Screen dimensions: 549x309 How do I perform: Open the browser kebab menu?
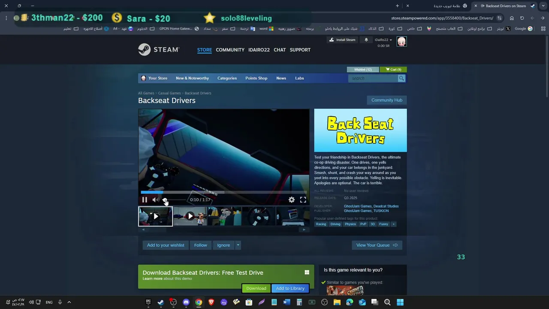pos(6,18)
